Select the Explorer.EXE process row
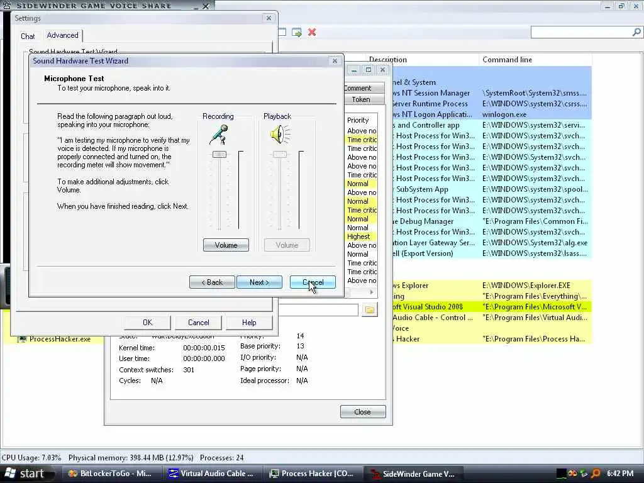Image resolution: width=644 pixels, height=483 pixels. tap(491, 286)
